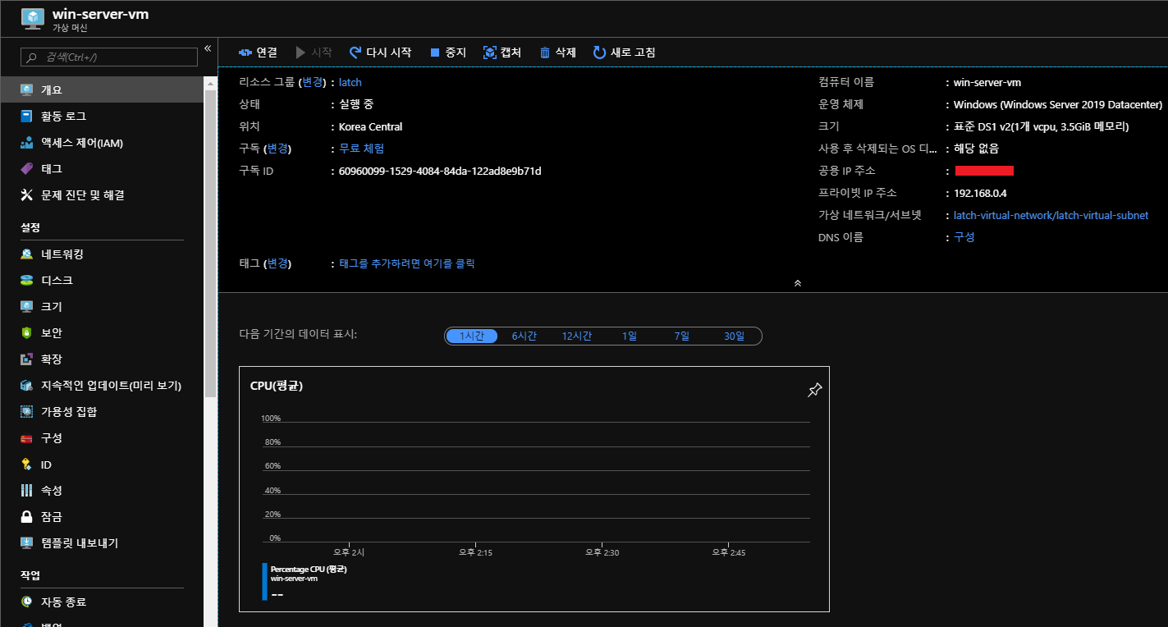Image resolution: width=1168 pixels, height=627 pixels.
Task: Open 개요 in the sidebar
Action: (x=102, y=89)
